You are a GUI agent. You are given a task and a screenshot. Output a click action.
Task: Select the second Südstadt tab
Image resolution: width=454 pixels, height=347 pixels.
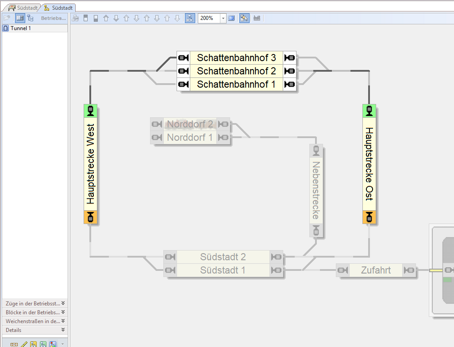[58, 8]
